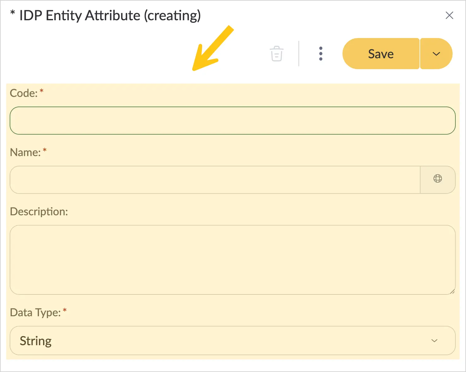Open the Data Type String dropdown

click(233, 341)
